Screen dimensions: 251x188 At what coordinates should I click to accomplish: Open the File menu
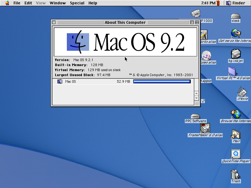[17, 3]
